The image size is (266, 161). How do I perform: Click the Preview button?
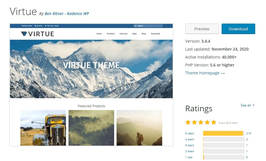point(202,29)
